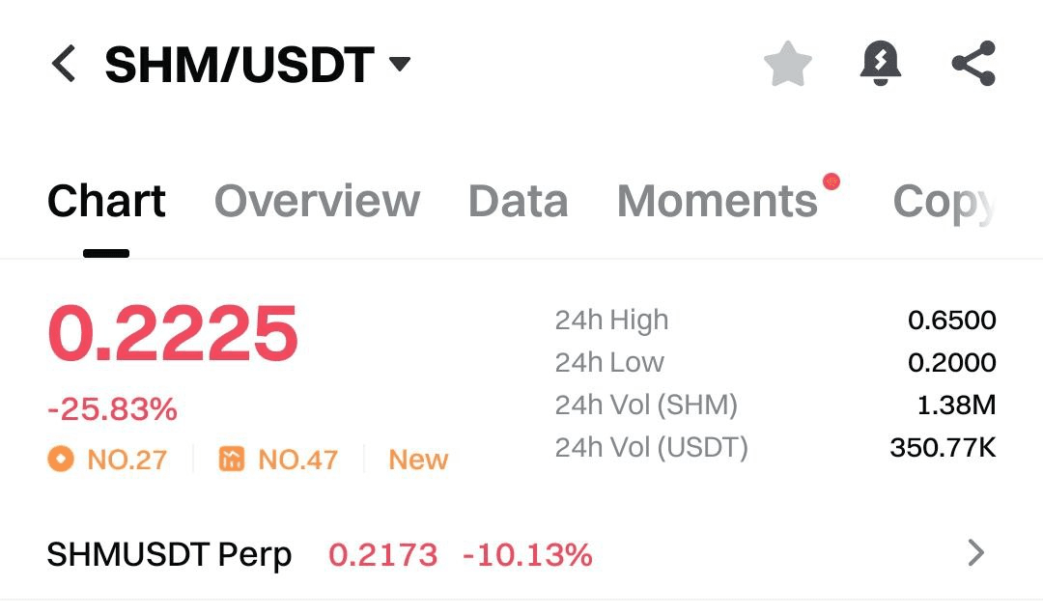
Task: Tap the 0.2225 current price
Action: [172, 333]
